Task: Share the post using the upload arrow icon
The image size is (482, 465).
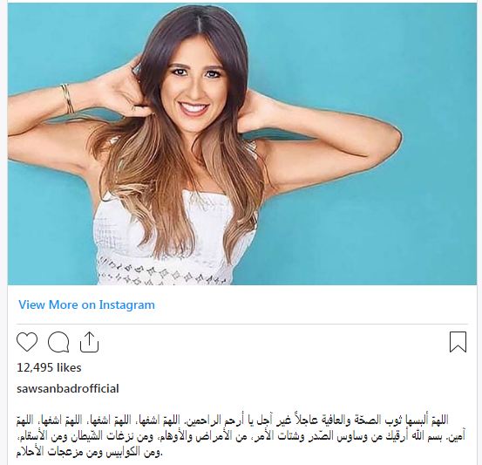Action: (89, 342)
